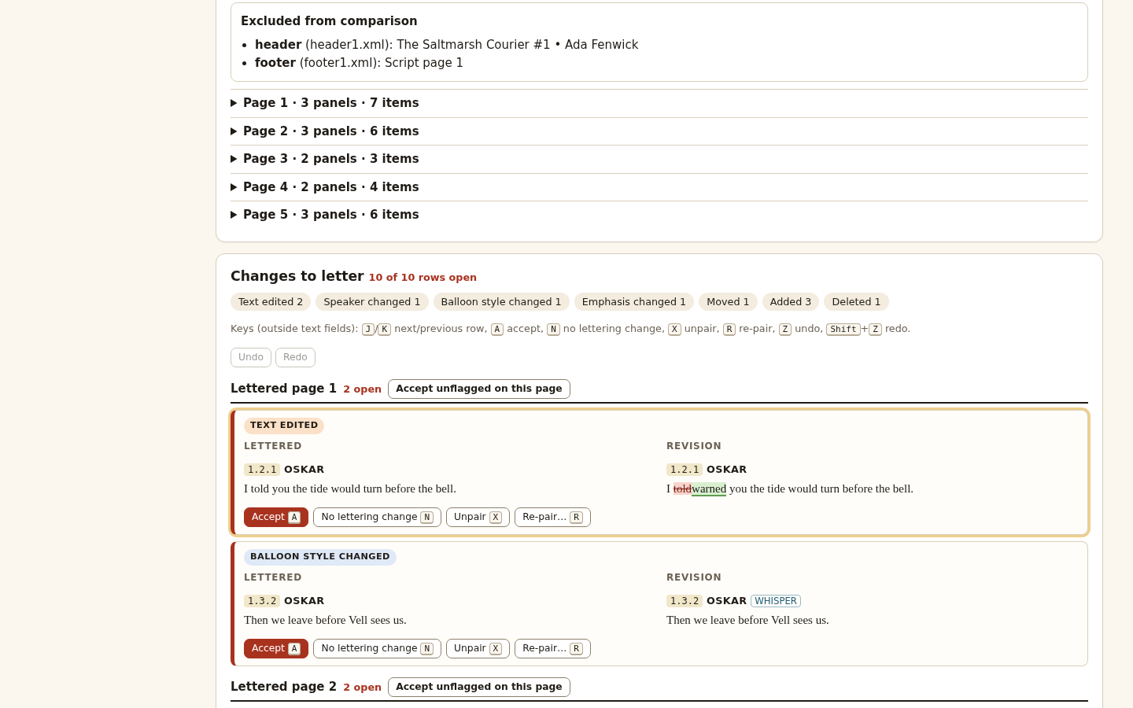The height and width of the screenshot is (708, 1133).
Task: Accept unflagged on Lettered page 1
Action: tap(479, 389)
